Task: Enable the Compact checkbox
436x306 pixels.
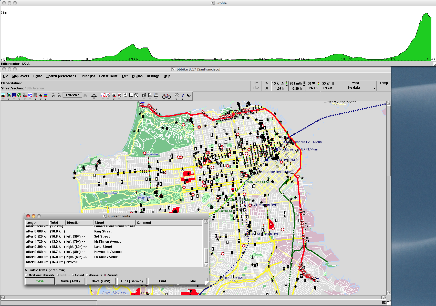Action: point(73,275)
